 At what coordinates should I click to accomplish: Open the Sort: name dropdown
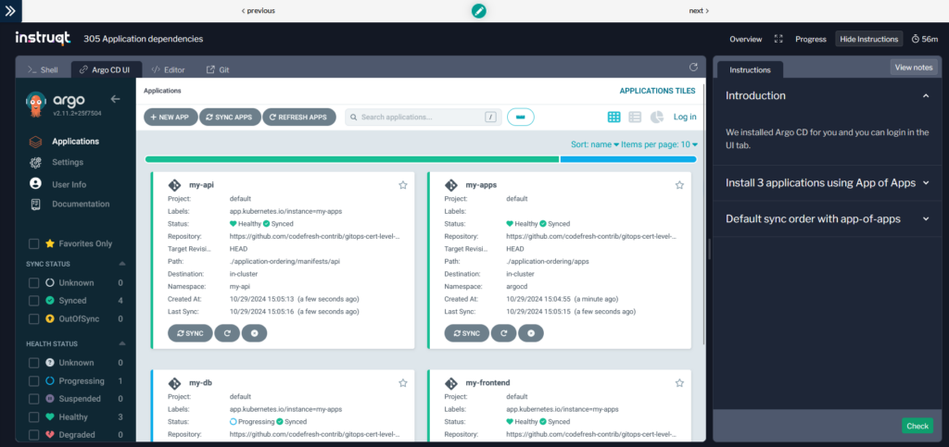tap(595, 144)
